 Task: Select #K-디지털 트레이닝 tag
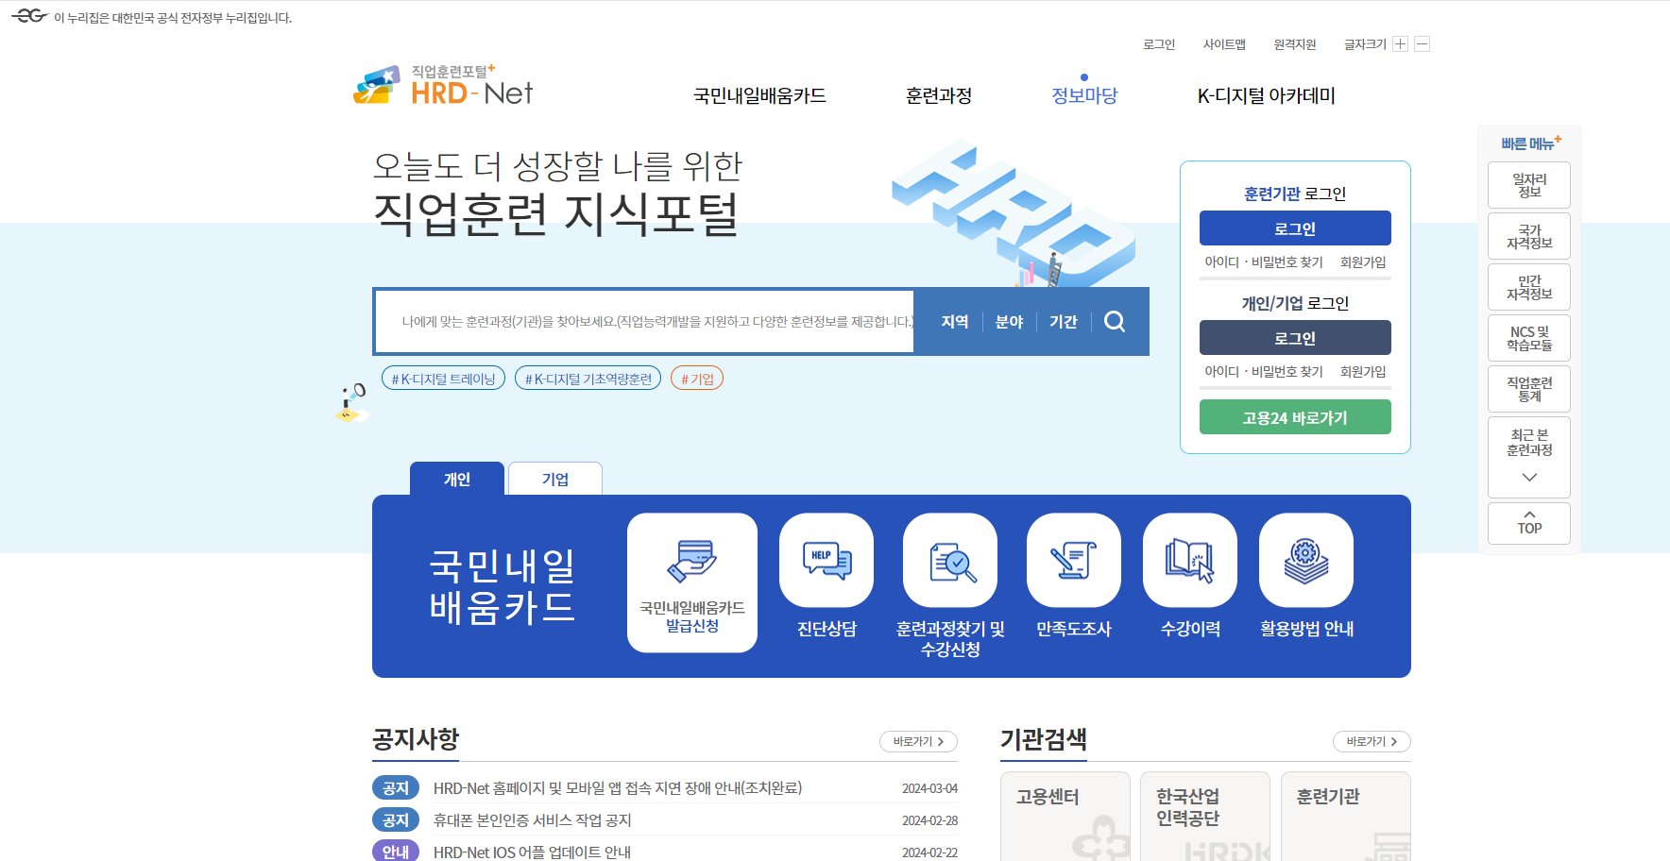pyautogui.click(x=443, y=379)
